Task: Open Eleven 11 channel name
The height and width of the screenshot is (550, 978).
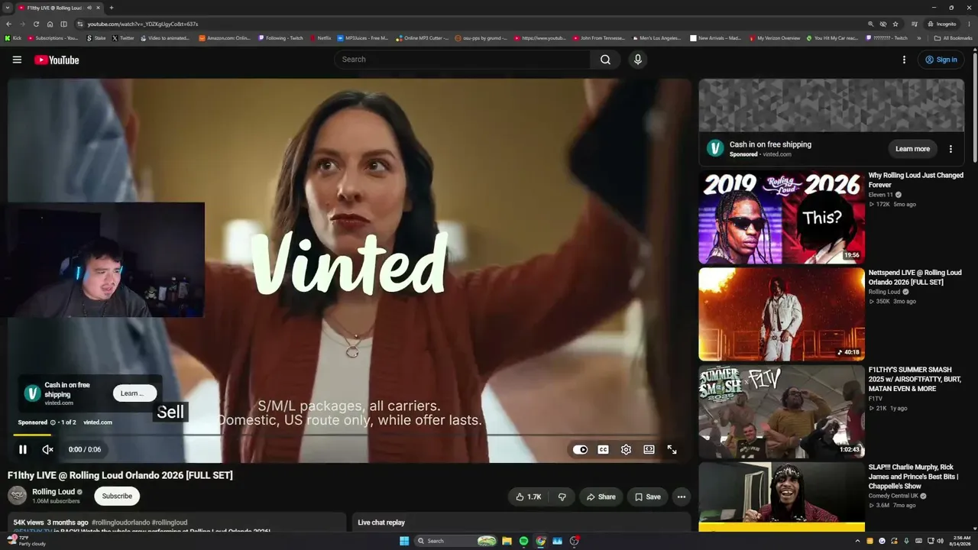Action: click(881, 195)
